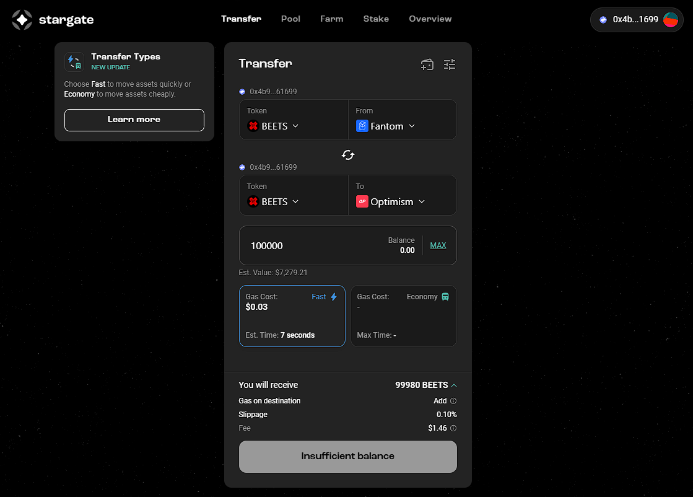693x497 pixels.
Task: Open the Stake tab
Action: click(x=376, y=19)
